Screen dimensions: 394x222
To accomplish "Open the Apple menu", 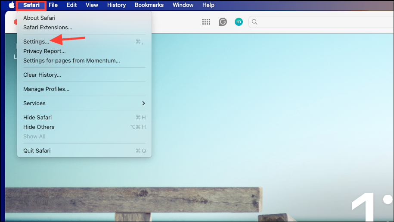I will (12, 5).
